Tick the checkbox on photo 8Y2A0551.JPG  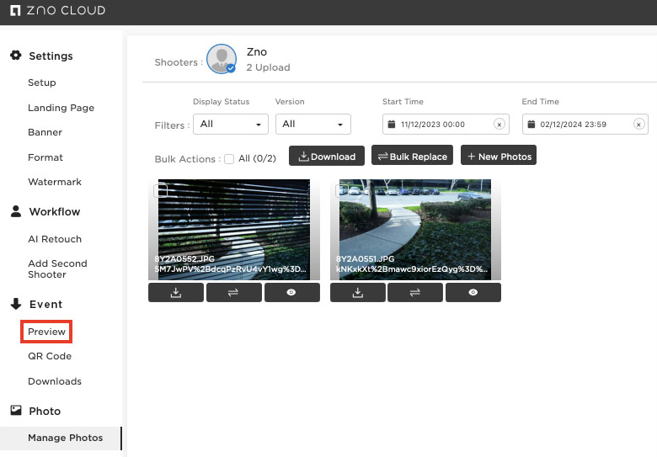point(341,191)
